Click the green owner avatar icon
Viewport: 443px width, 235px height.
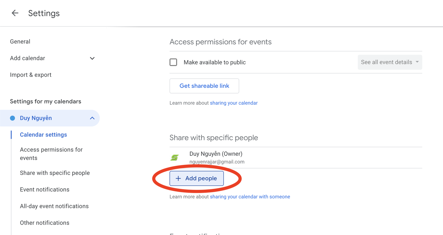point(175,157)
